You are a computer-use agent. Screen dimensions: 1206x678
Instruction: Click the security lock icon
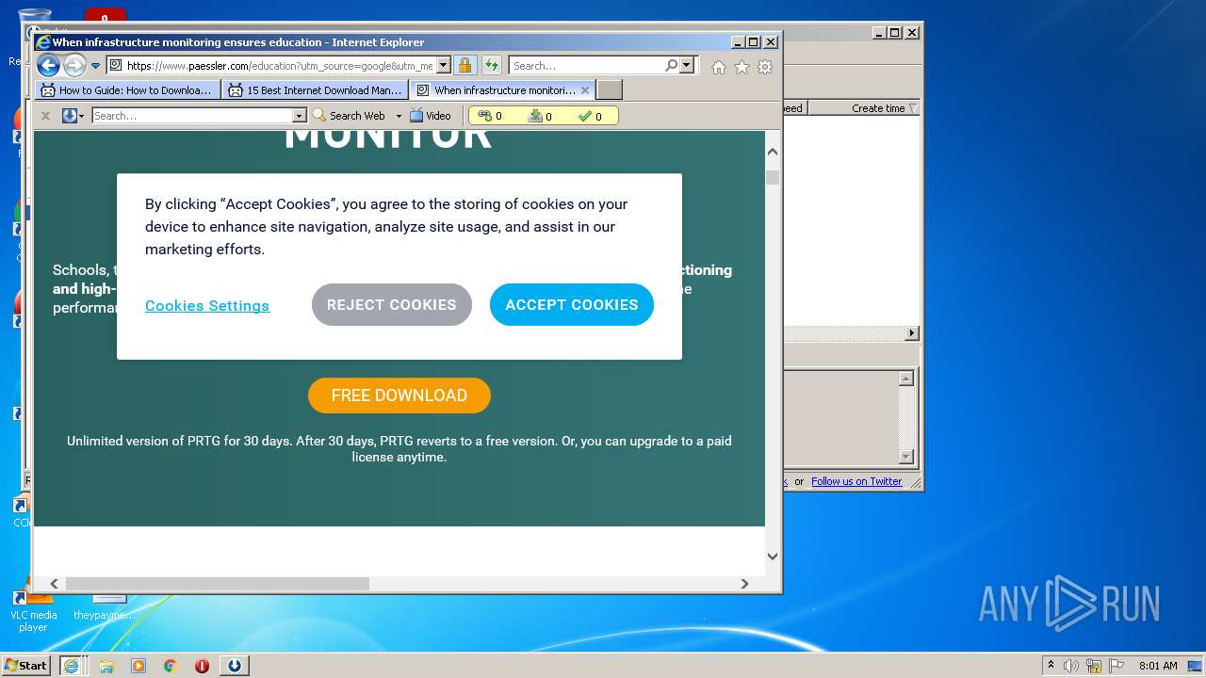[464, 66]
